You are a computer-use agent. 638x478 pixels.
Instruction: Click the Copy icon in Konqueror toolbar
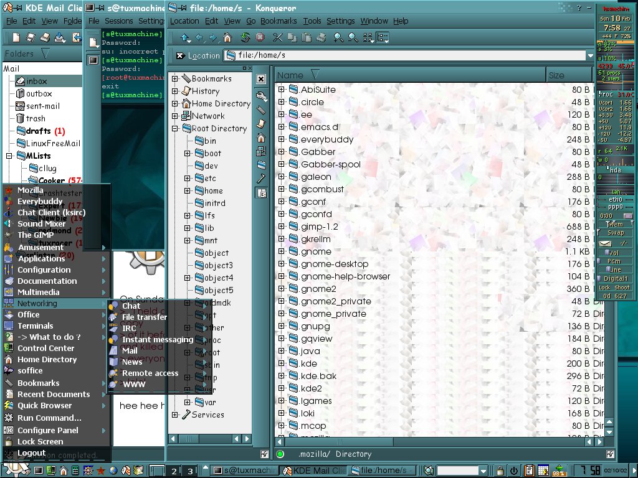[292, 38]
